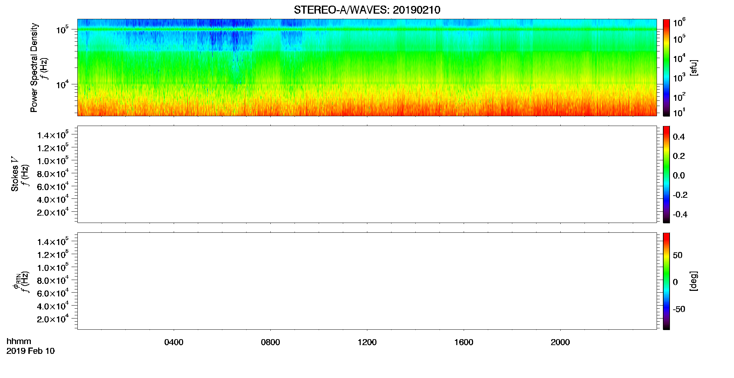734x378 pixels.
Task: Click the 2019 Feb 10 date label
Action: click(30, 351)
